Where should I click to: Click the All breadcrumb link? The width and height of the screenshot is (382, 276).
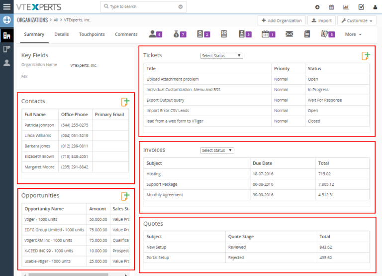[x=56, y=20]
